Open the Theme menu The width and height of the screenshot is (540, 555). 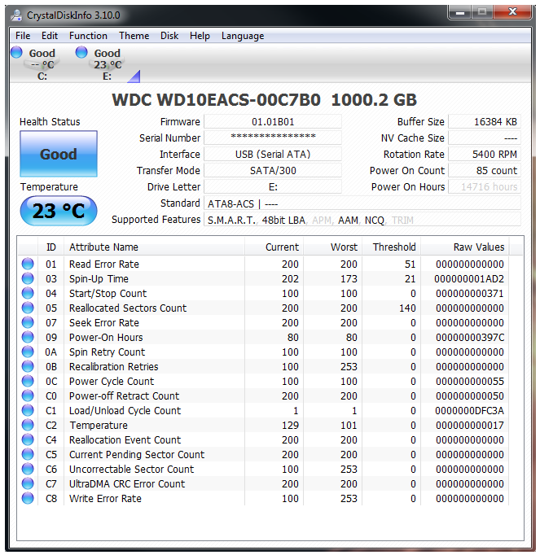pos(134,36)
